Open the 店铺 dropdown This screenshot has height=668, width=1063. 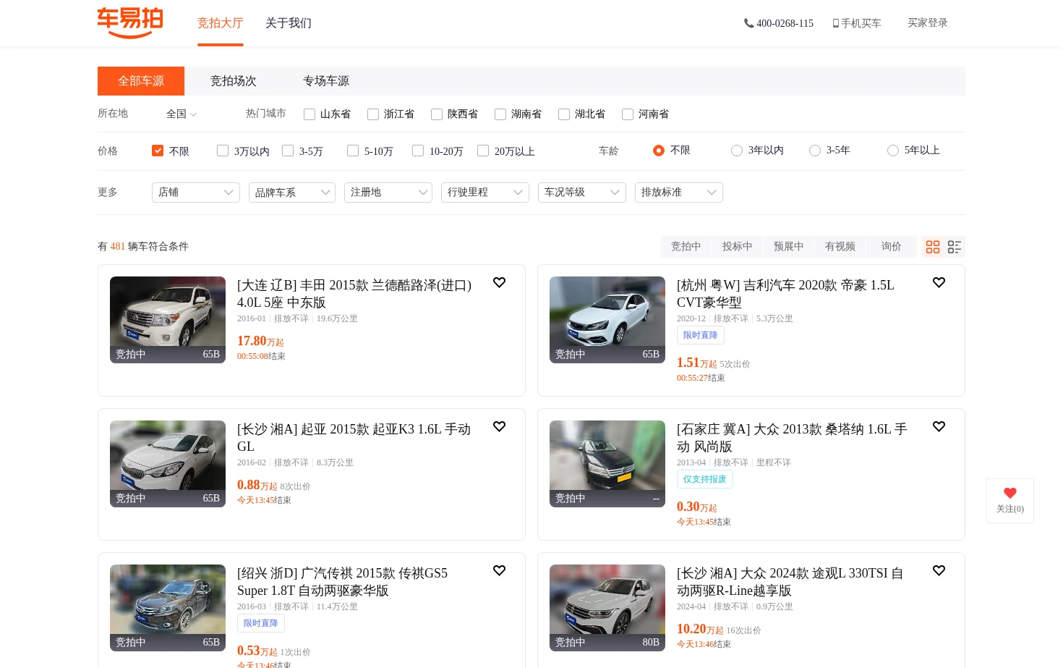(x=196, y=193)
